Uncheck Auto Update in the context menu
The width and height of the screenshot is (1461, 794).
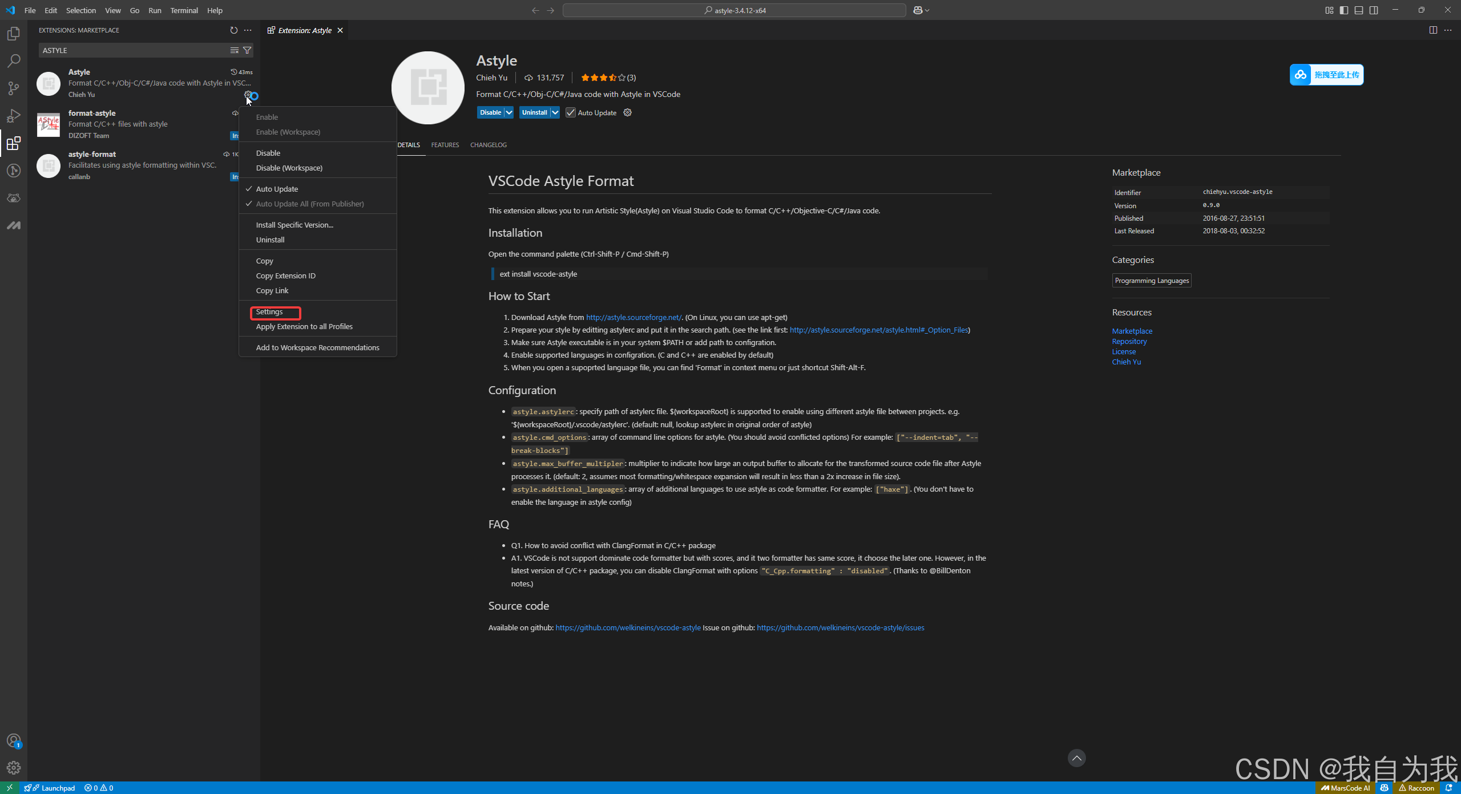pyautogui.click(x=277, y=189)
